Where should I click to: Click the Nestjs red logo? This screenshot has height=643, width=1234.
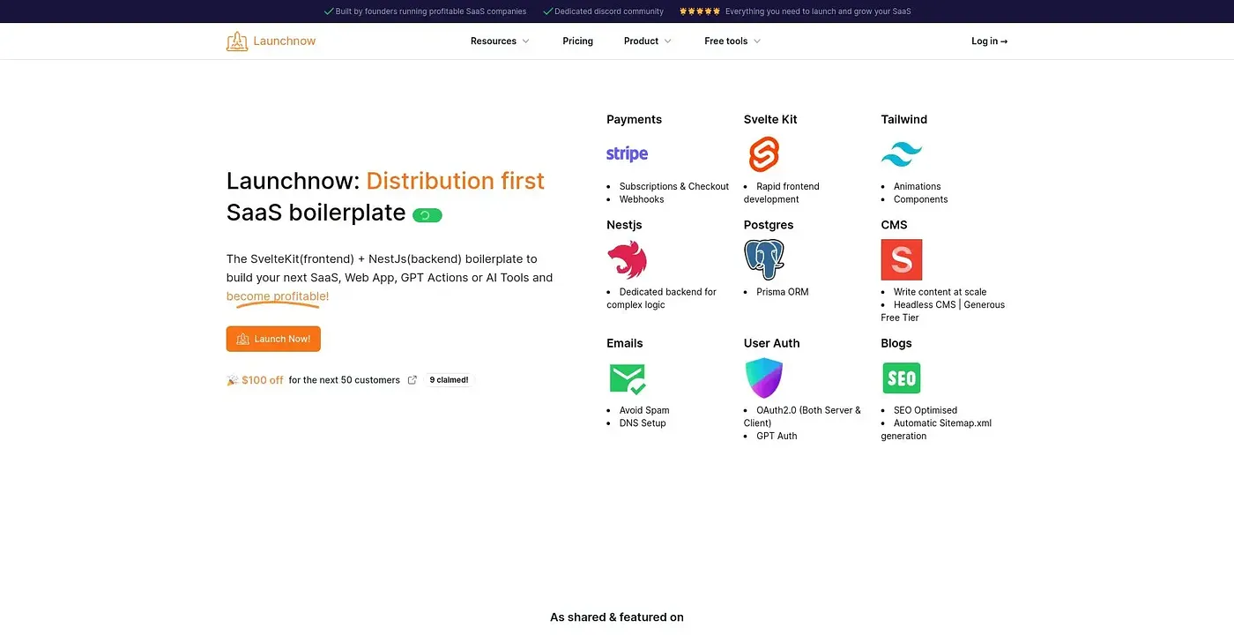point(627,260)
